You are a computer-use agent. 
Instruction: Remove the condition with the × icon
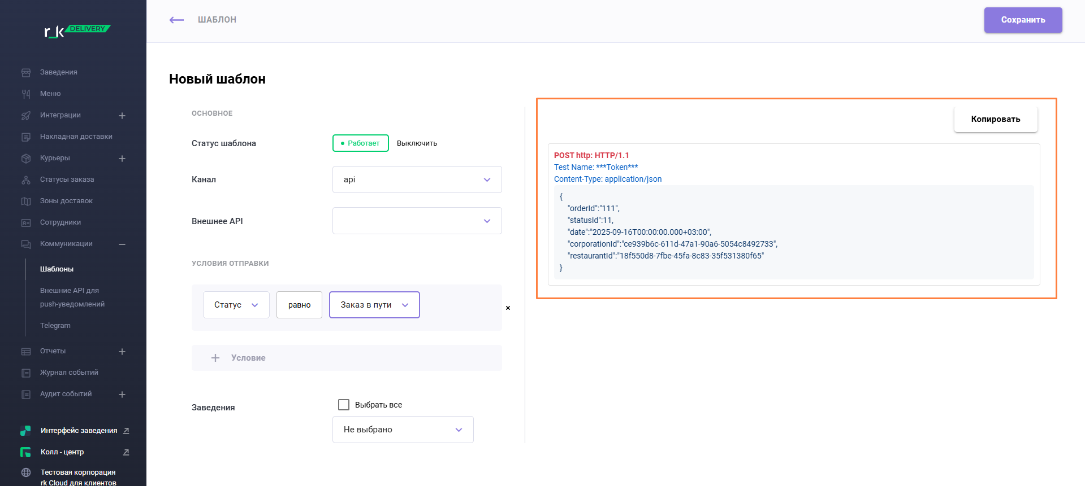508,308
